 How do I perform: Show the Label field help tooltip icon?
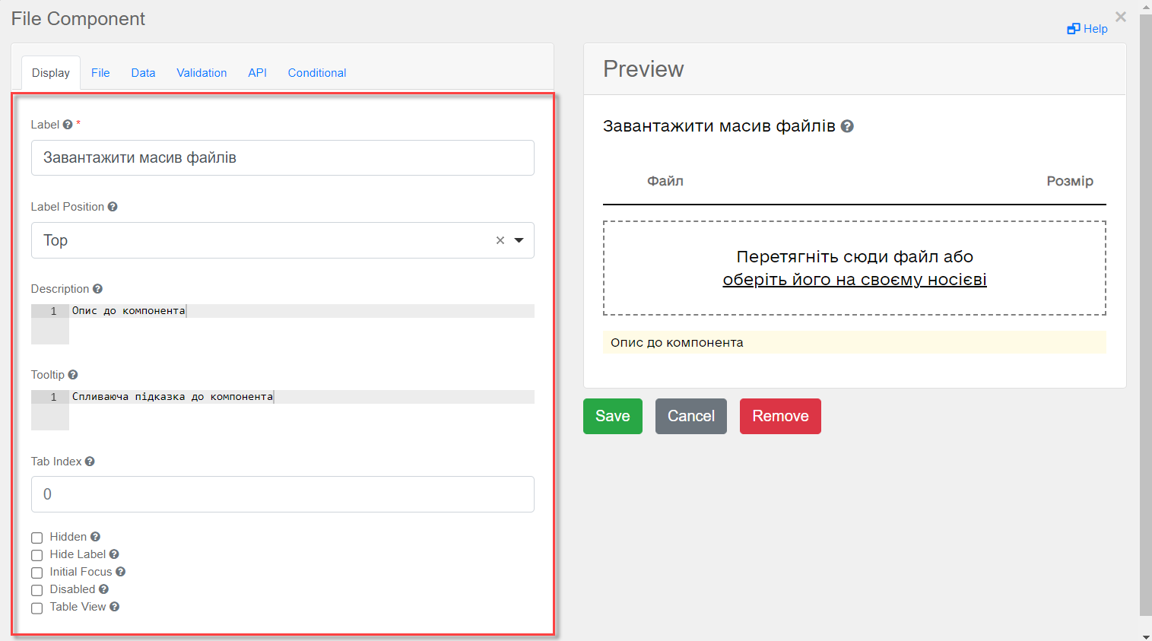pos(68,125)
